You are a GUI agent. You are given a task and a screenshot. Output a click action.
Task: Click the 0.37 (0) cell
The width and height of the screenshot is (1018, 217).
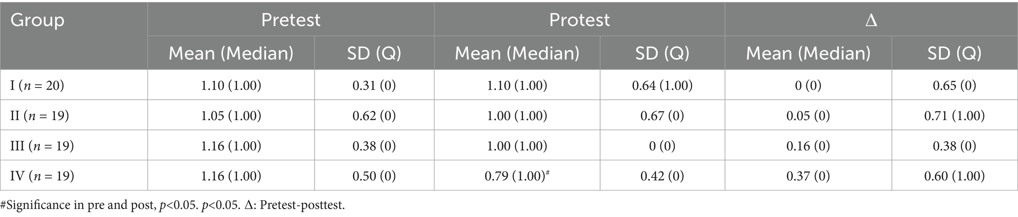pos(808,176)
